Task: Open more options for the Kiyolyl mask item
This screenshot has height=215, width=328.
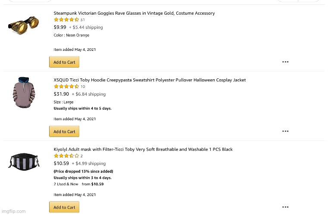Action: 285,207
